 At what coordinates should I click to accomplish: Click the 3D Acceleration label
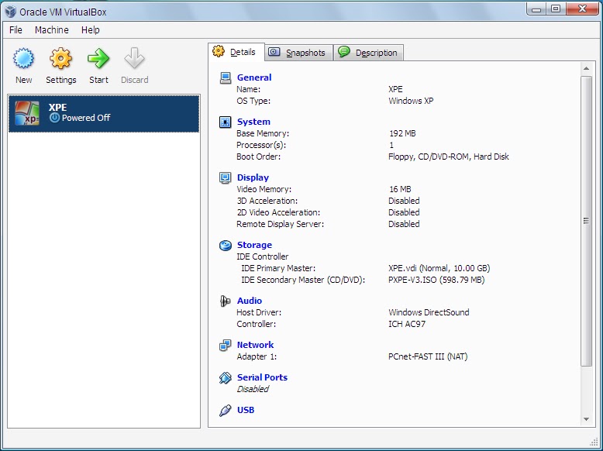(267, 201)
